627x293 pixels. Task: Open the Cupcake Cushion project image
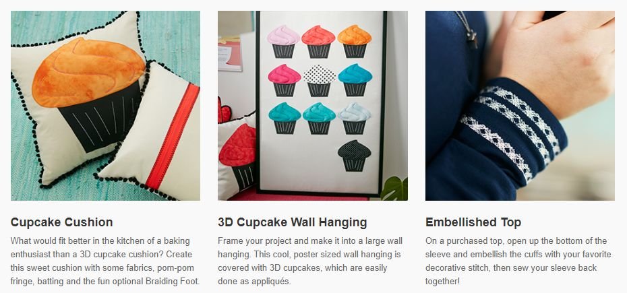[105, 106]
